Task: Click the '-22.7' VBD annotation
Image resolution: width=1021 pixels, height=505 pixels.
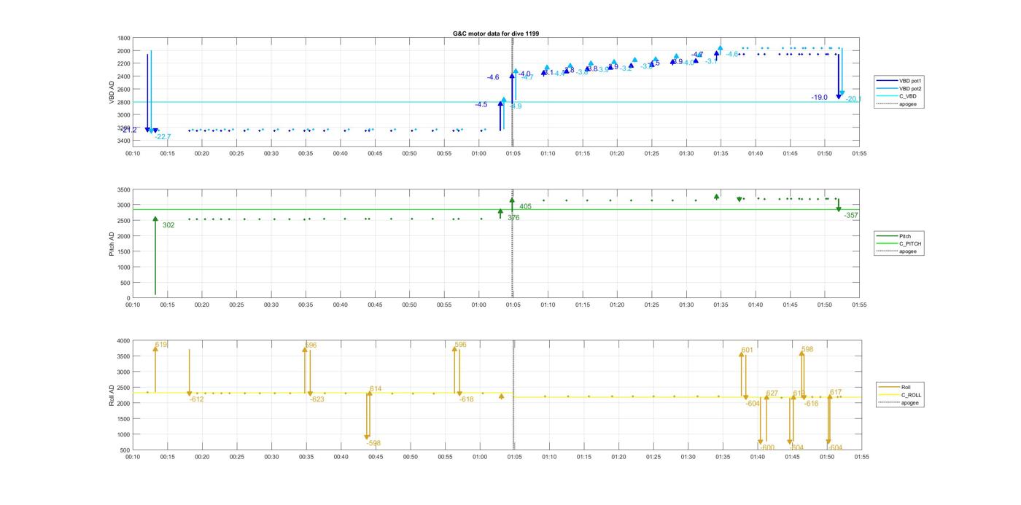Action: point(163,137)
